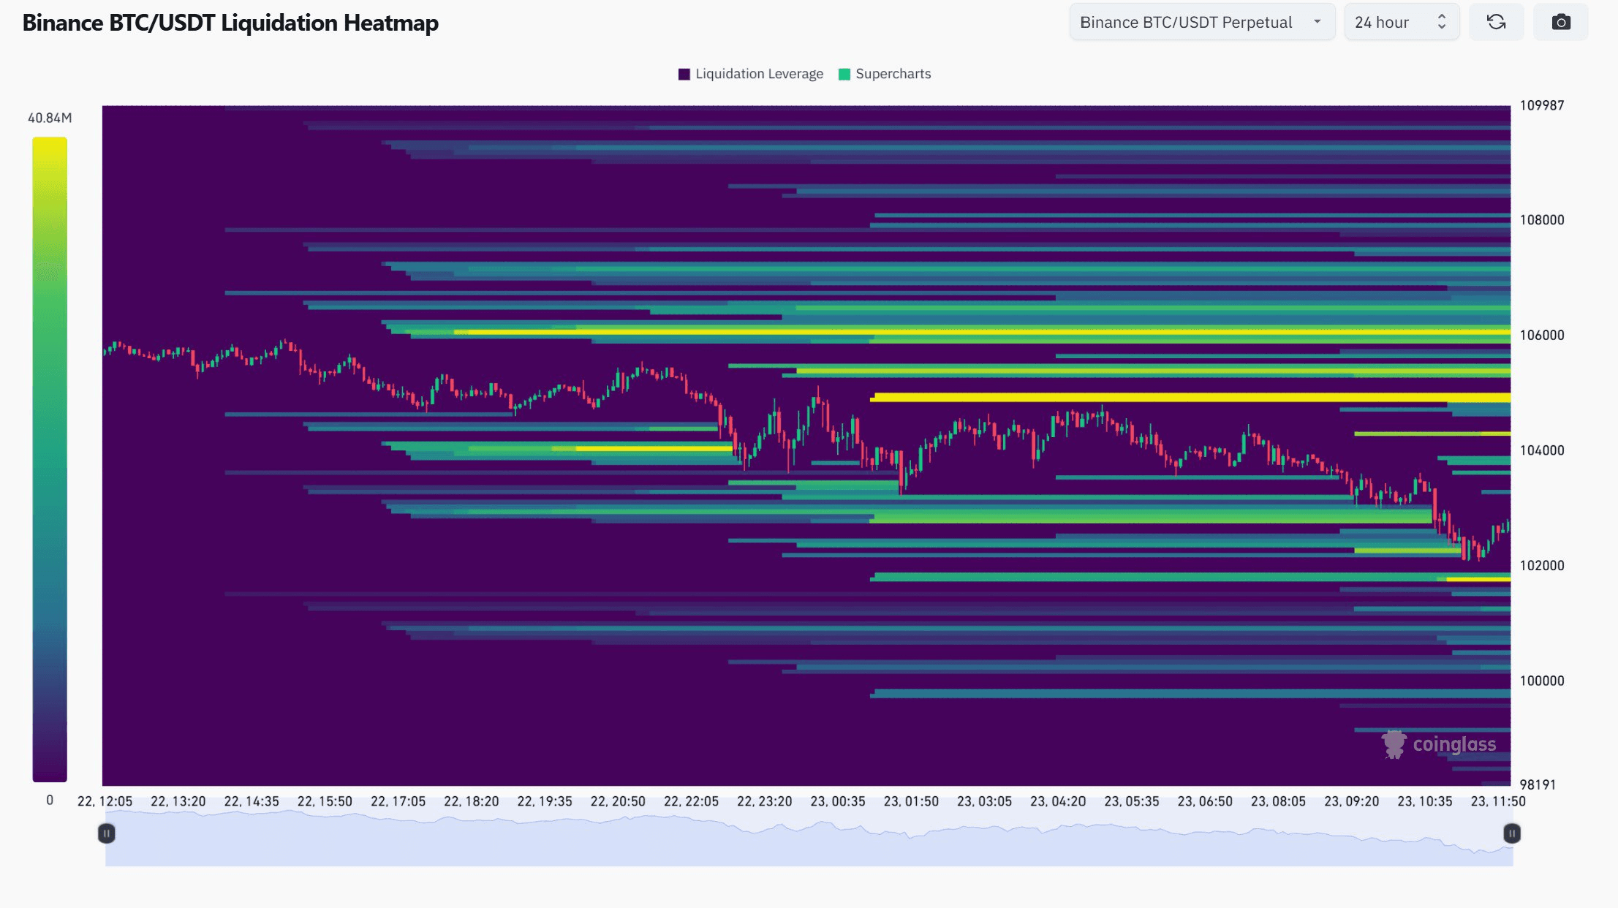Click the 100000 price axis label
Image resolution: width=1618 pixels, height=908 pixels.
click(1542, 681)
